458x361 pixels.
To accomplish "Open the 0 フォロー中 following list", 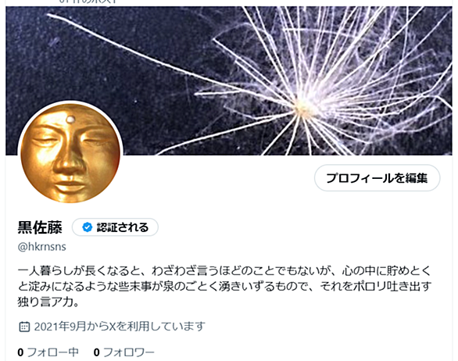I will [x=48, y=352].
